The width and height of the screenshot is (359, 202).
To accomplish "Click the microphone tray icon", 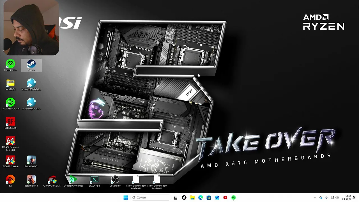I will (x=326, y=198).
